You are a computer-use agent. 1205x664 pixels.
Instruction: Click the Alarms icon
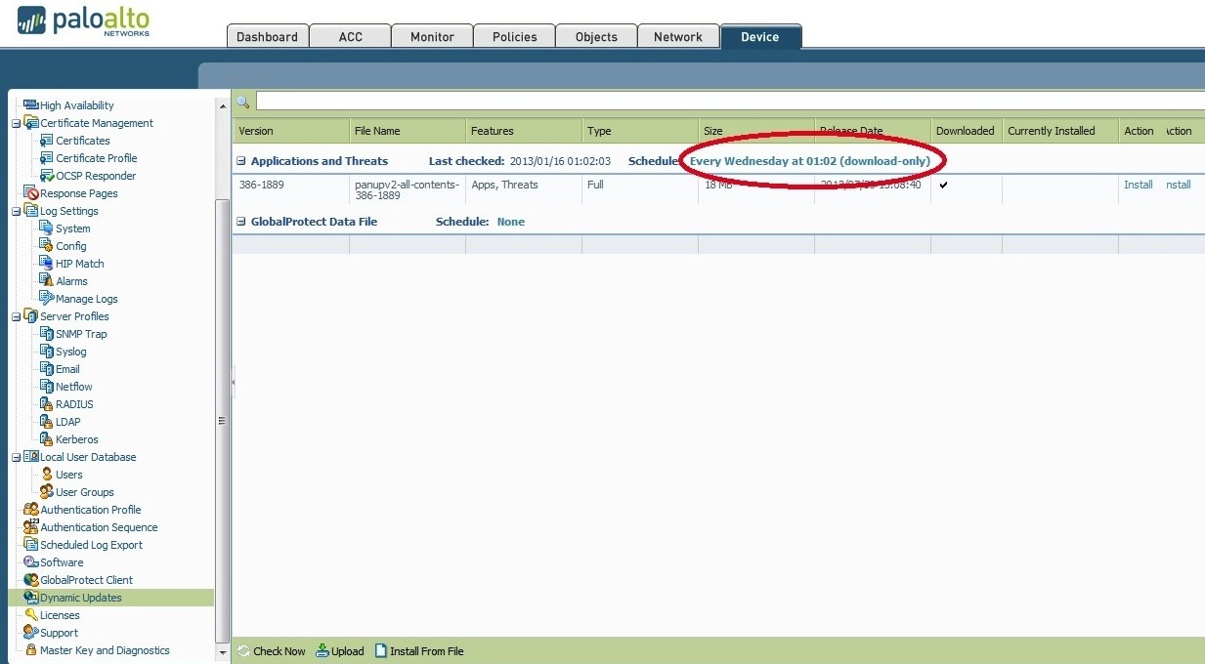pos(46,281)
